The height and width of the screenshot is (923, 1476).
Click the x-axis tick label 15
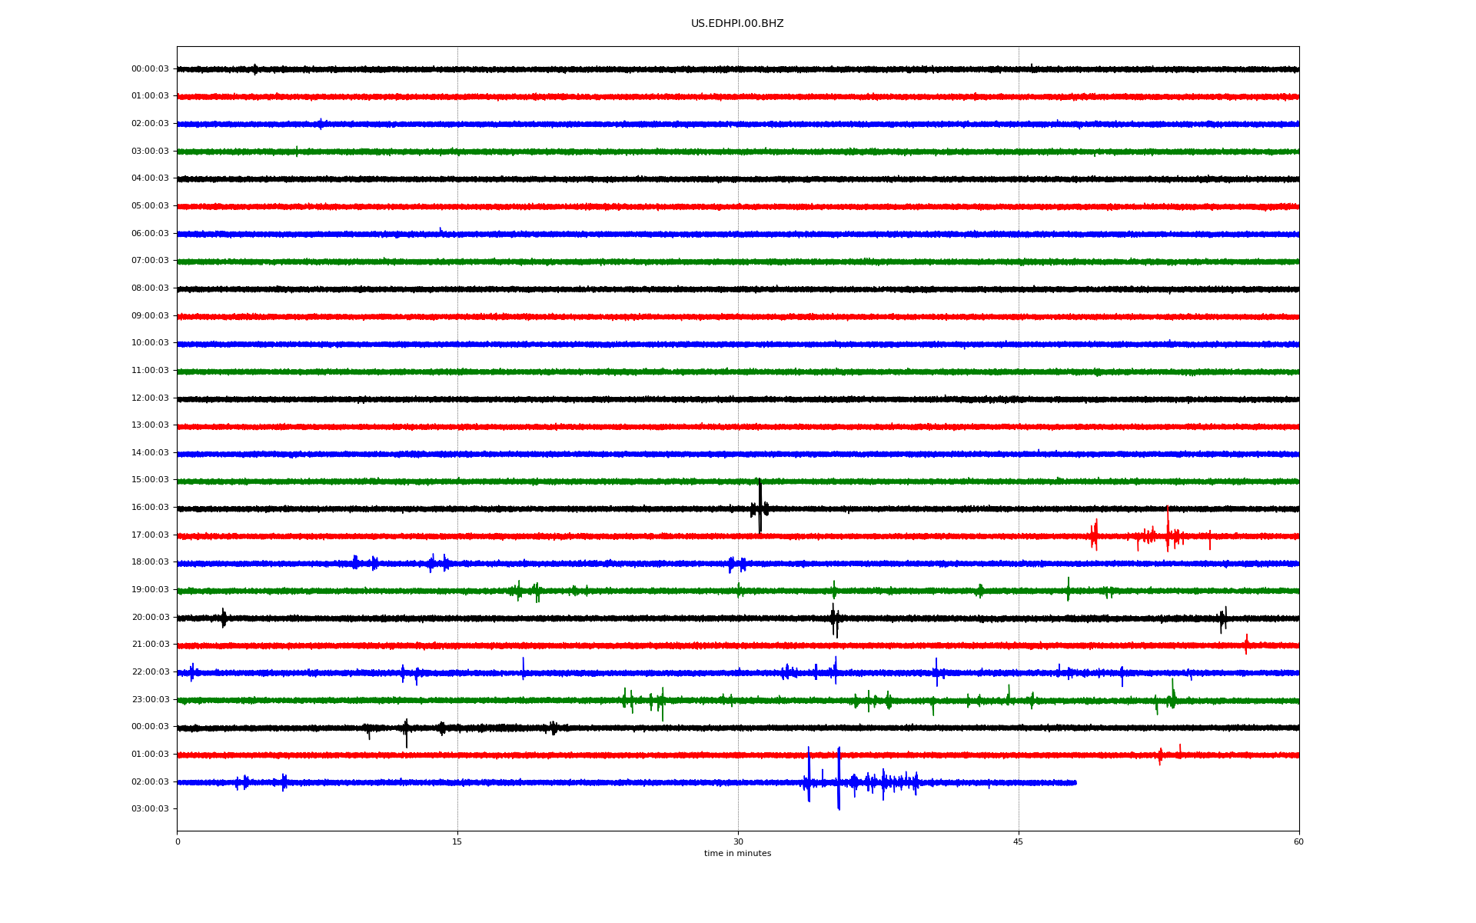pos(457,842)
